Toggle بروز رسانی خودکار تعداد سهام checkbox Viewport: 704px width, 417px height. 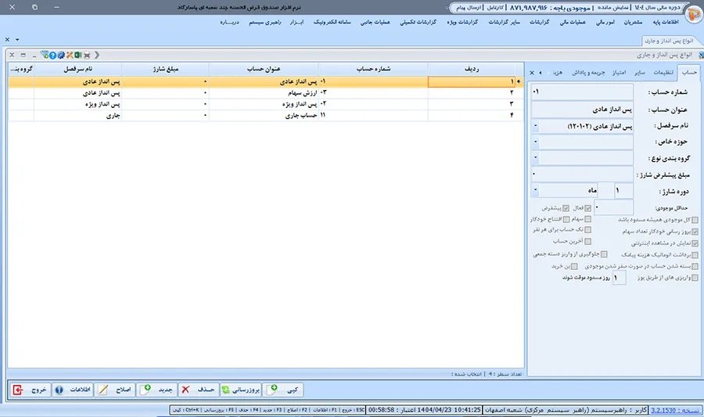point(695,232)
